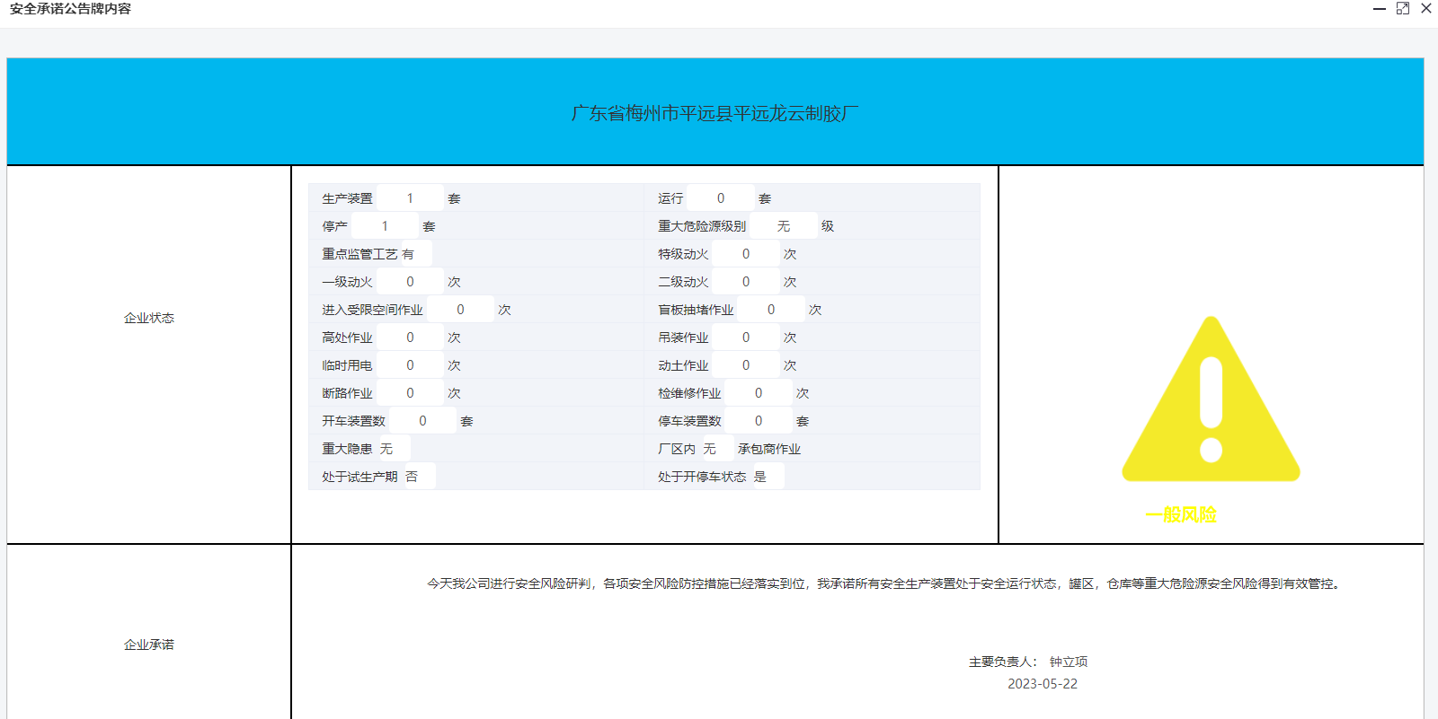Click the 高处作业 count field
This screenshot has width=1438, height=719.
[410, 338]
